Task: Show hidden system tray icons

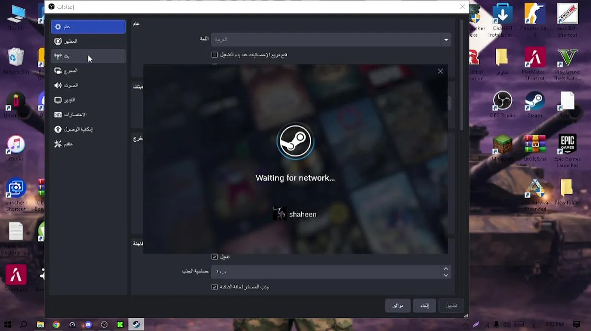Action: click(465, 325)
